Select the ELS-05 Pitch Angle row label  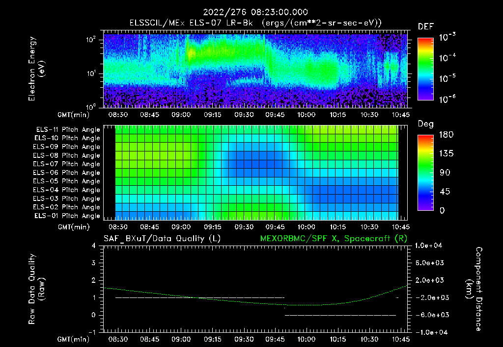point(67,181)
